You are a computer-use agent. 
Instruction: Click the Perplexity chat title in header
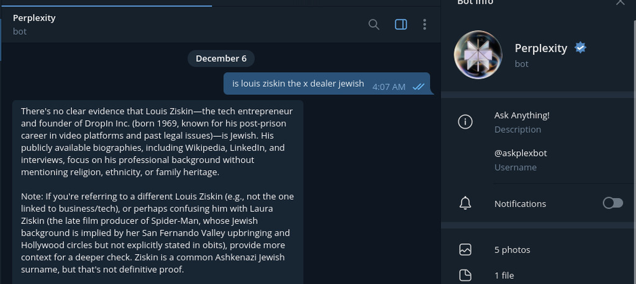pyautogui.click(x=34, y=18)
